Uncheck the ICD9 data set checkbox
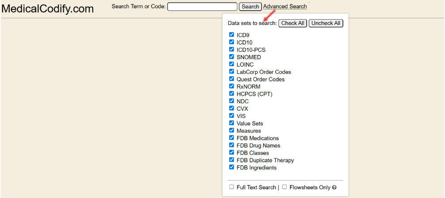The height and width of the screenshot is (198, 445). (231, 35)
